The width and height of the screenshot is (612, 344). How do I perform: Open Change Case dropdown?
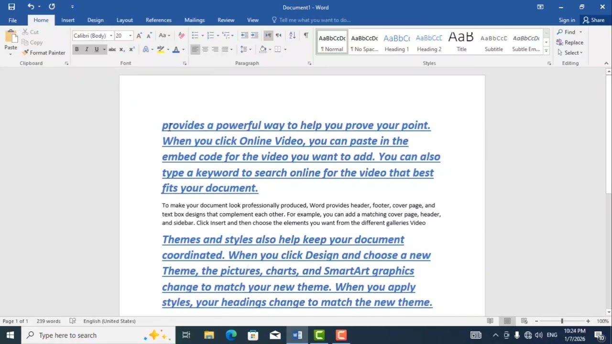(164, 35)
